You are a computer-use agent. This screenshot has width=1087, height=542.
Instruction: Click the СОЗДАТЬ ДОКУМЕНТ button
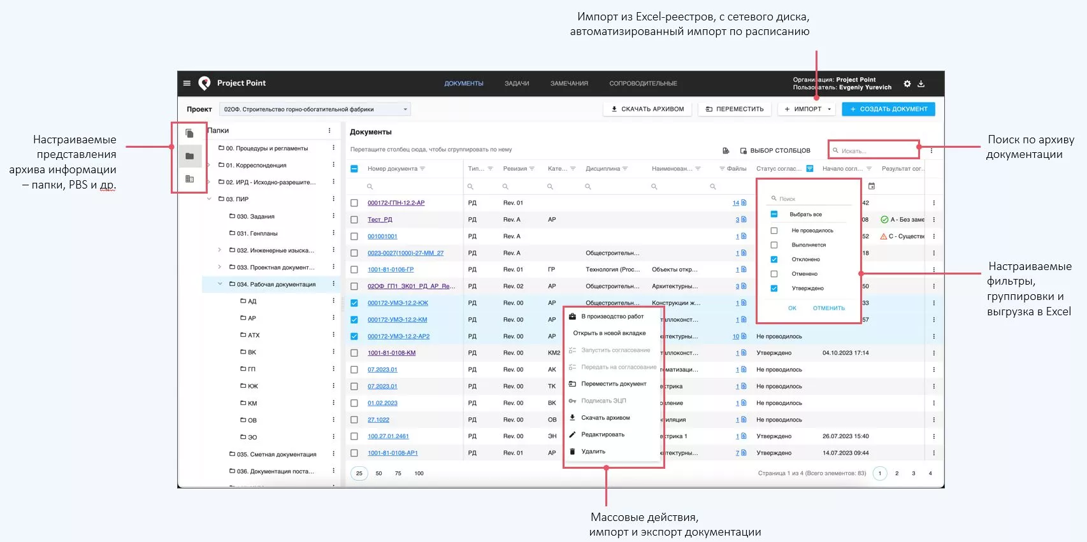pos(888,110)
